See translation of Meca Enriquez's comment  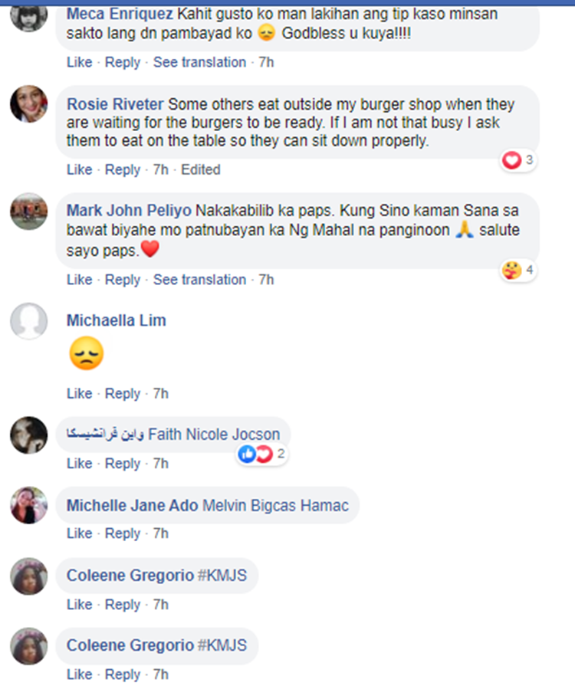(199, 62)
